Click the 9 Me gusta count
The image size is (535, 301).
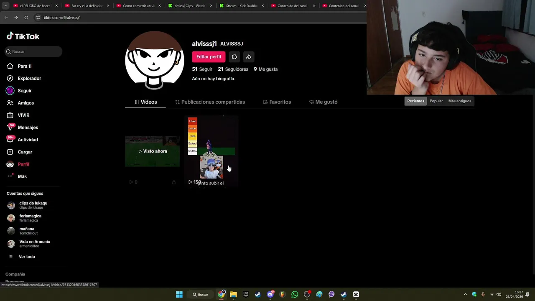[265, 69]
